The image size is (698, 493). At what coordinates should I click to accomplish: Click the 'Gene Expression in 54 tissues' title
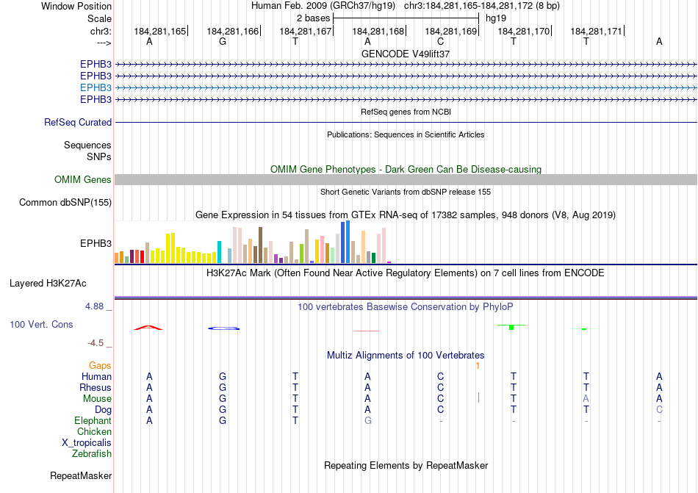406,215
